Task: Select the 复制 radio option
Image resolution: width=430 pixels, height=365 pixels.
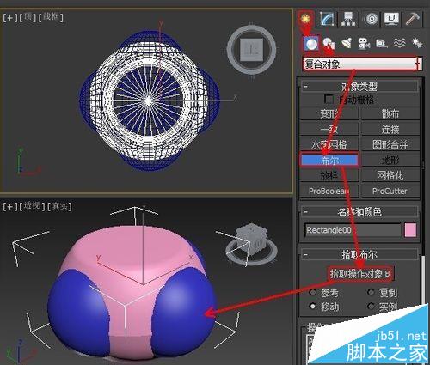Action: point(372,292)
